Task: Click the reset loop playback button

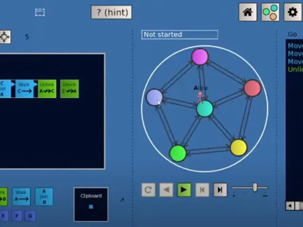Action: click(x=148, y=190)
